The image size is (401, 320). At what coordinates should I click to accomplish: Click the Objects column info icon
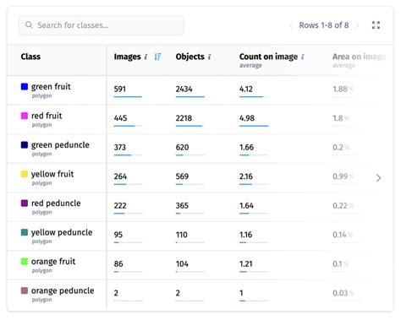click(209, 57)
